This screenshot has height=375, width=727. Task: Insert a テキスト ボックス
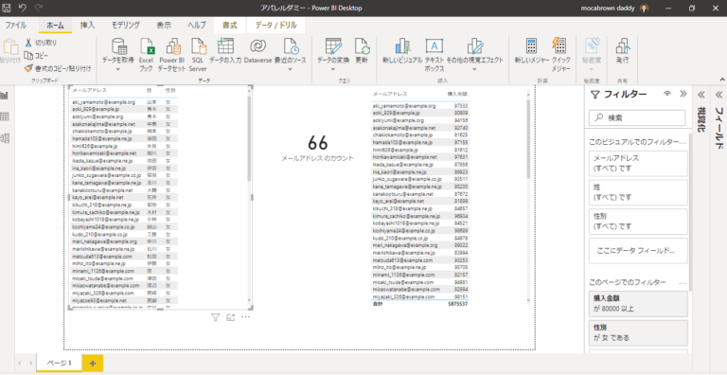pos(434,54)
